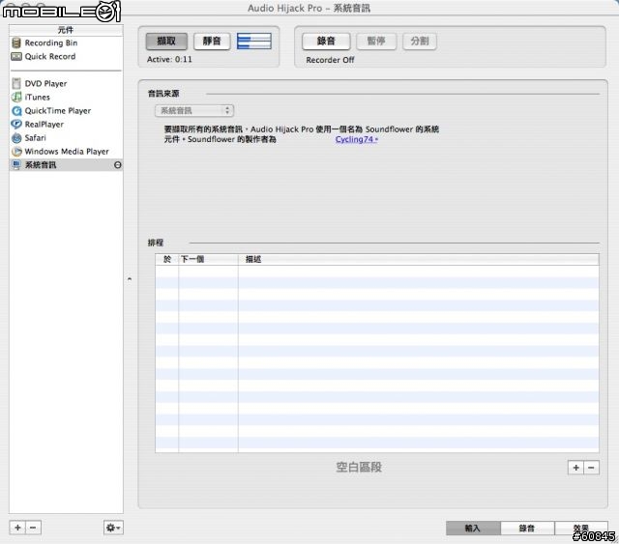Click the 描述 column header
The height and width of the screenshot is (544, 619).
419,259
